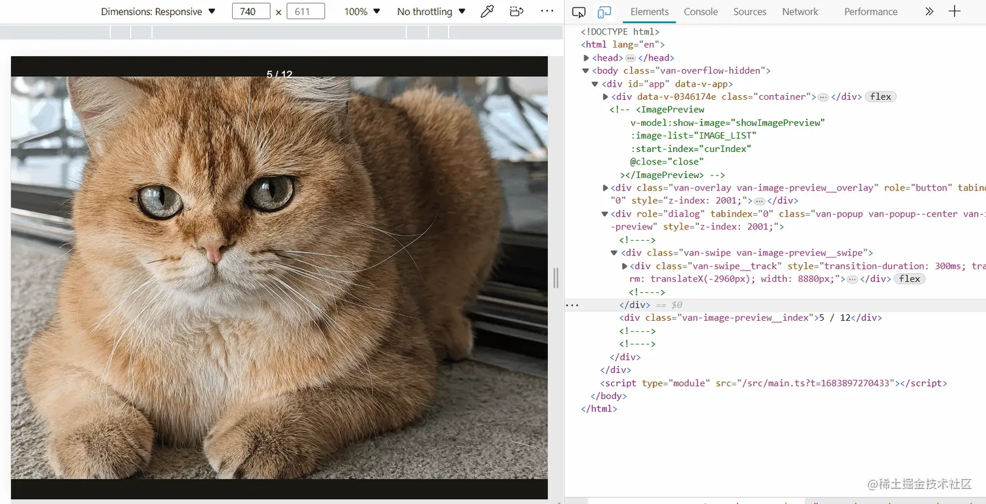Image resolution: width=986 pixels, height=504 pixels.
Task: Select the eyedropper color picker tool
Action: click(x=487, y=11)
